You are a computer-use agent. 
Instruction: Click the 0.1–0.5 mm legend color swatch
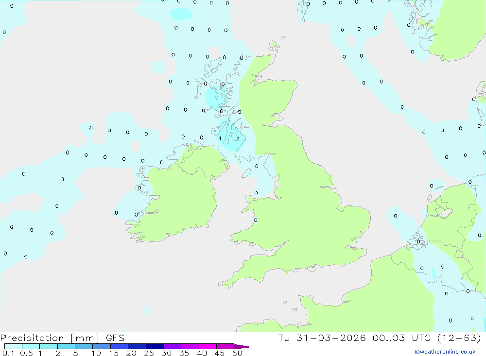[x=13, y=346]
